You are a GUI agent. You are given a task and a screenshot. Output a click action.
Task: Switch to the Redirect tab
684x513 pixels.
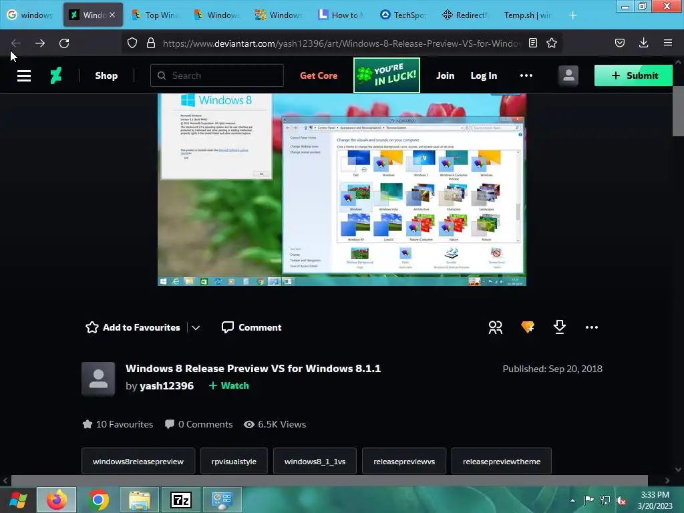coord(466,15)
